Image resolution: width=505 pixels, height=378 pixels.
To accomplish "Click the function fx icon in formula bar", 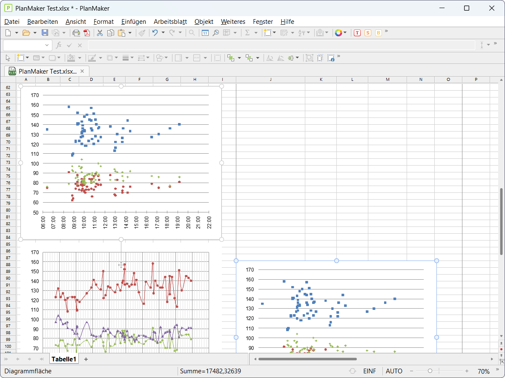I will coord(59,46).
